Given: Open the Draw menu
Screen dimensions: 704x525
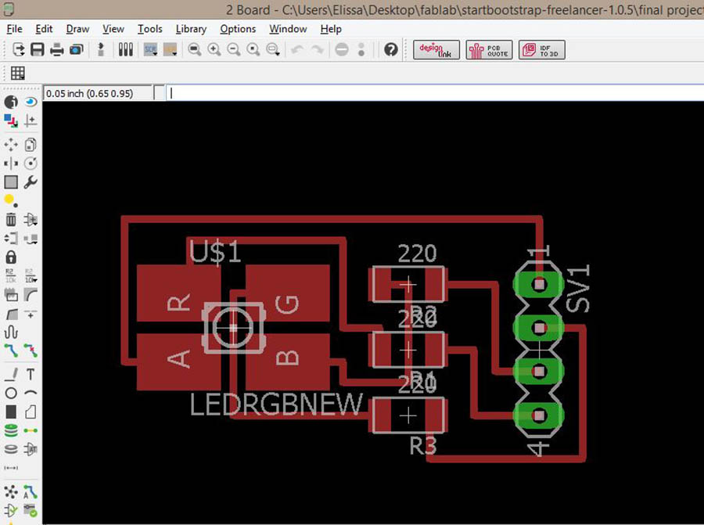Looking at the screenshot, I should click(77, 29).
